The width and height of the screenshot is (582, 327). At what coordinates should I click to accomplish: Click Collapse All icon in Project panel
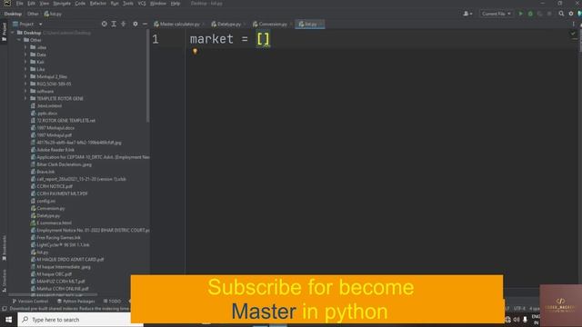point(124,24)
